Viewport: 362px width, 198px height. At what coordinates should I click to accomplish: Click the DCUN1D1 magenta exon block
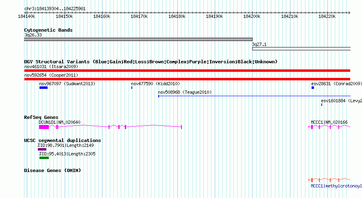point(44,127)
